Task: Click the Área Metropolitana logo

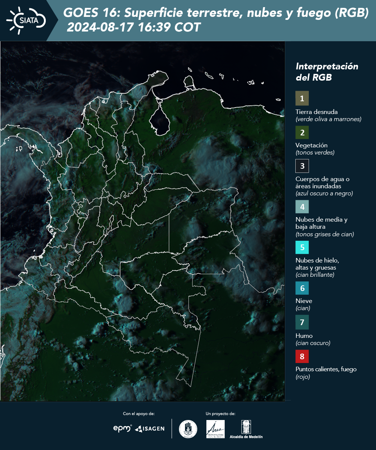Action: click(x=216, y=429)
